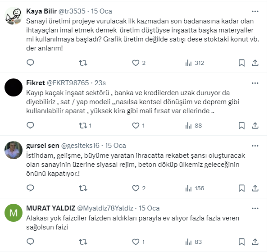273x252 pixels.
Task: Open the 23s timestamp on Fikret's tweet
Action: (100, 83)
